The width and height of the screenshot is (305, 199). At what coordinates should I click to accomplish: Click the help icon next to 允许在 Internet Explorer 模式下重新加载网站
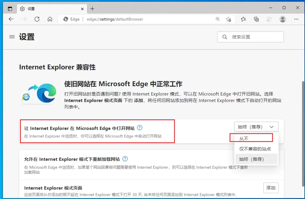point(125,159)
